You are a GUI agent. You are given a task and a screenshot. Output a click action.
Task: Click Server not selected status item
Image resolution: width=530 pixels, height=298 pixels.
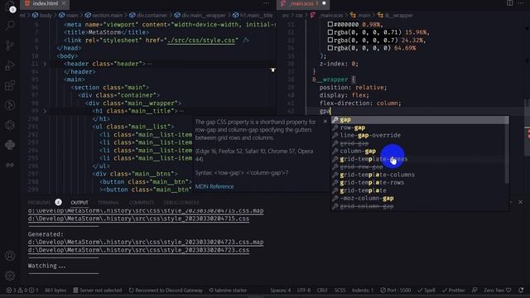click(x=98, y=291)
